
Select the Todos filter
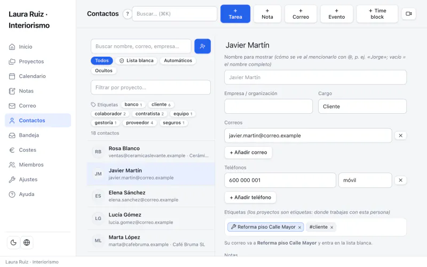102,60
